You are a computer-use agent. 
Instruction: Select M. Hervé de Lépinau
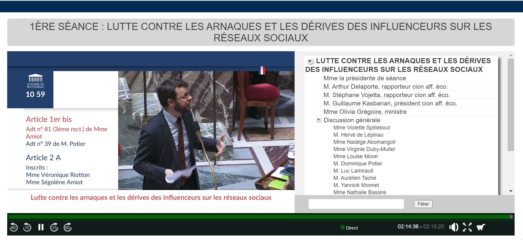click(x=358, y=135)
